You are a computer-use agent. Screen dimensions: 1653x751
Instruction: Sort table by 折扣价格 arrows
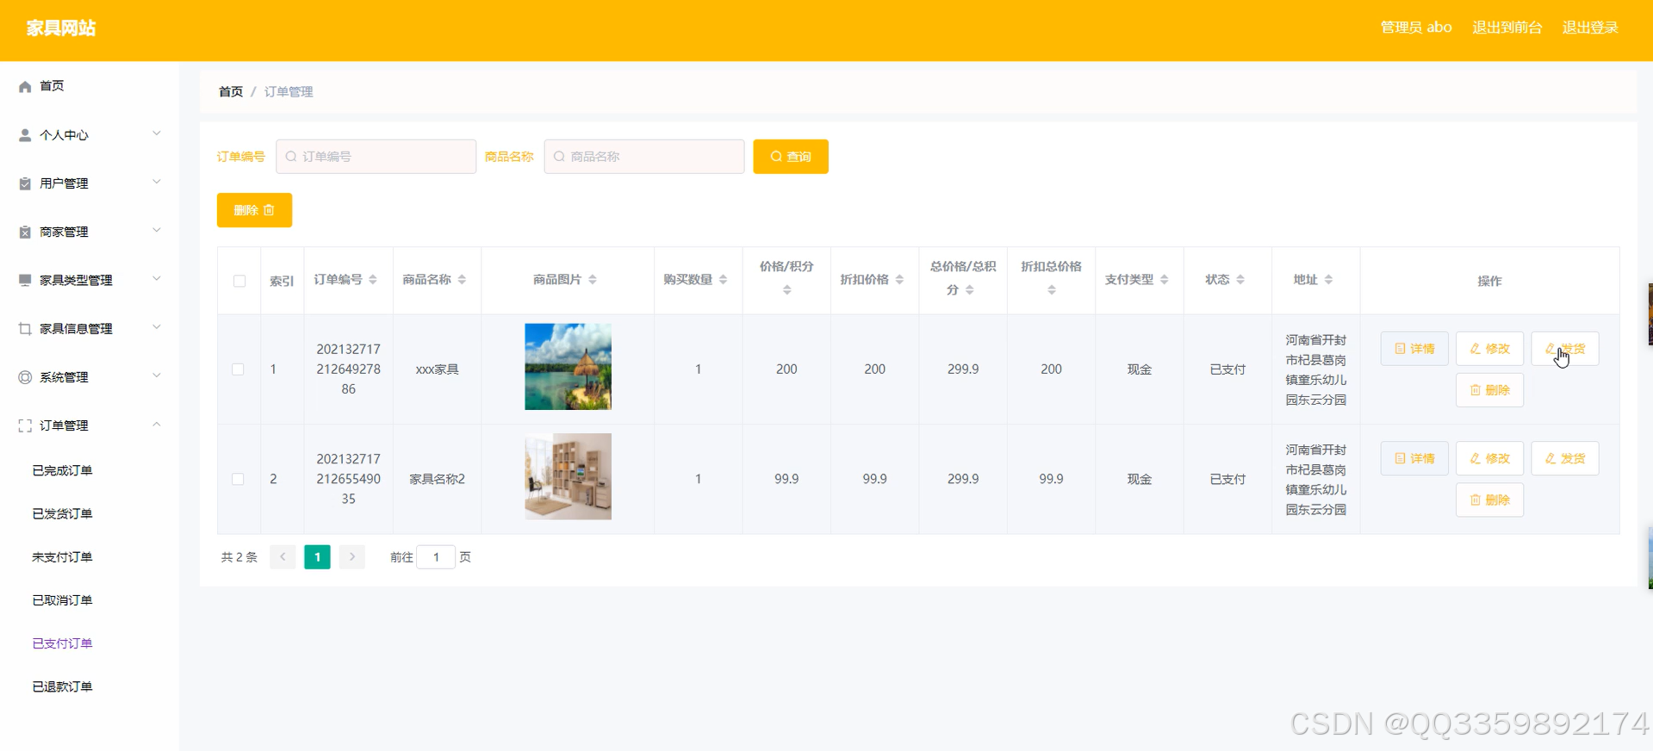click(899, 280)
